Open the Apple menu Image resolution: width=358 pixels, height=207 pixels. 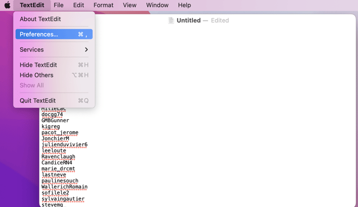point(7,5)
